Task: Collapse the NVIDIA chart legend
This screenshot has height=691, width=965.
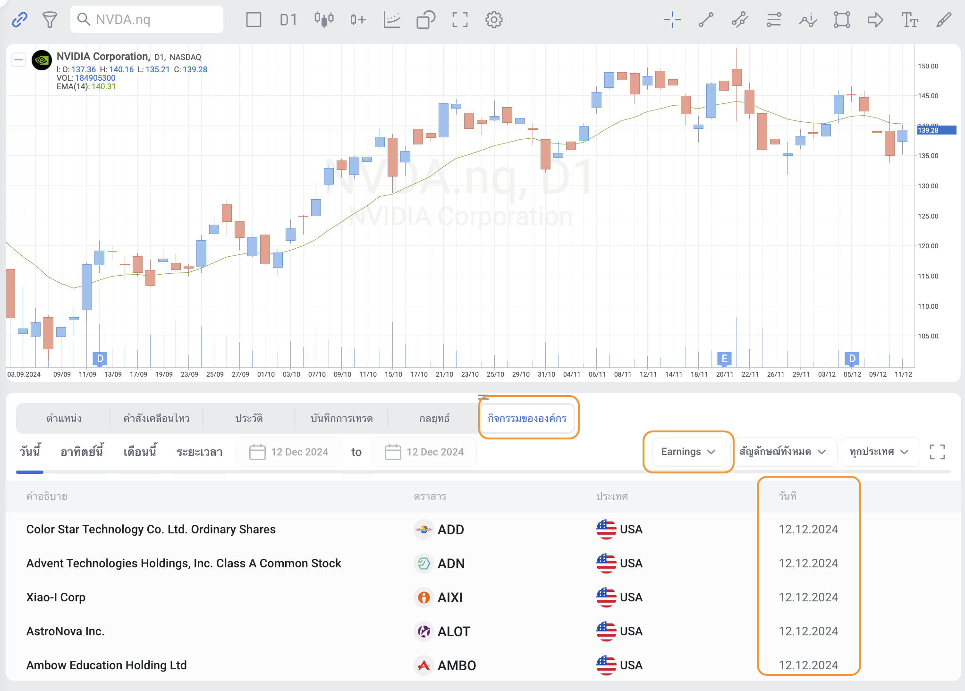Action: pos(19,59)
